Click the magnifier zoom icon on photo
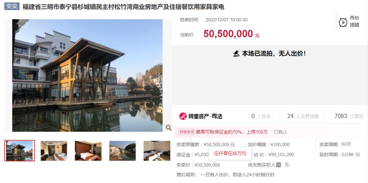The width and height of the screenshot is (368, 183). [168, 128]
